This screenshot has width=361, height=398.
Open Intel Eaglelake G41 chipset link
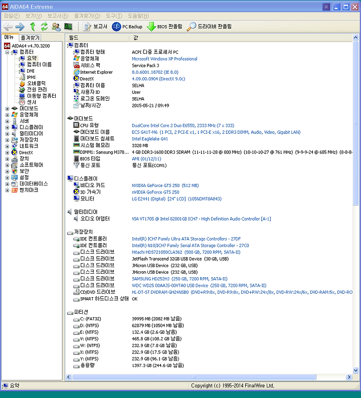[150, 139]
